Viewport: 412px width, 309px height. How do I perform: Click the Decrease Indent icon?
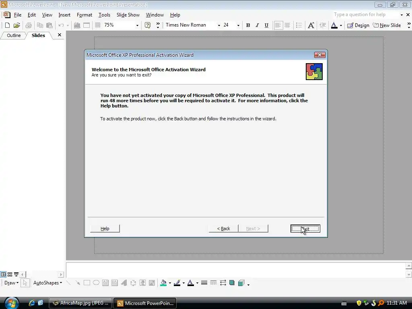[x=323, y=25]
